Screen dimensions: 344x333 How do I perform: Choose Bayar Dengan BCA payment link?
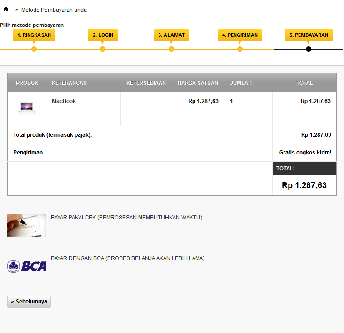pos(128,258)
